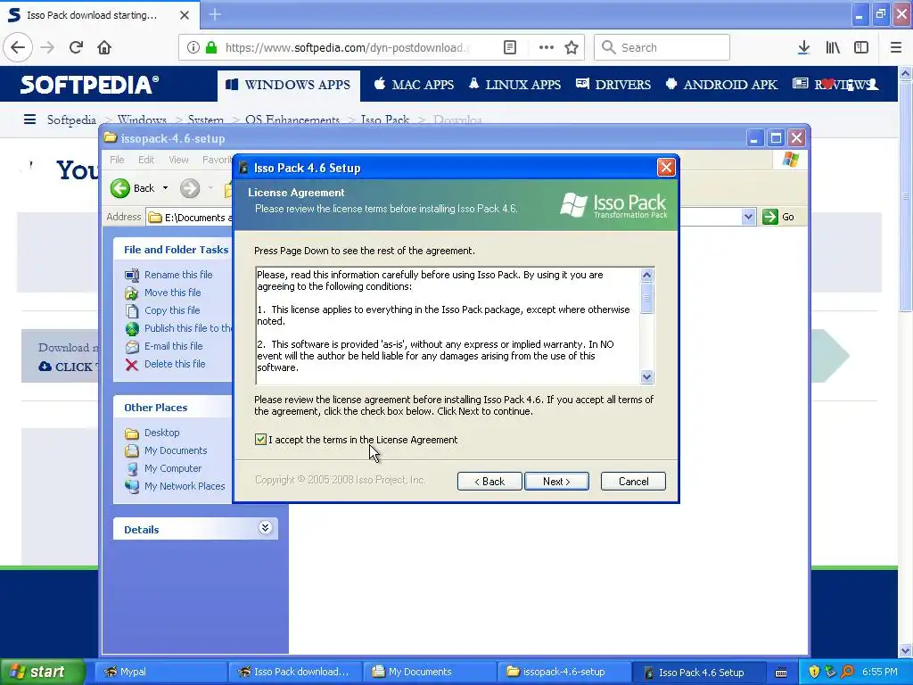Switch to issopack-4.6-setup taskbar item
The image size is (913, 685).
(x=563, y=672)
